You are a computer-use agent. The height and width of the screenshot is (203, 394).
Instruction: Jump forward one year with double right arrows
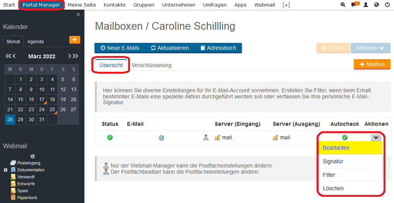pyautogui.click(x=75, y=56)
